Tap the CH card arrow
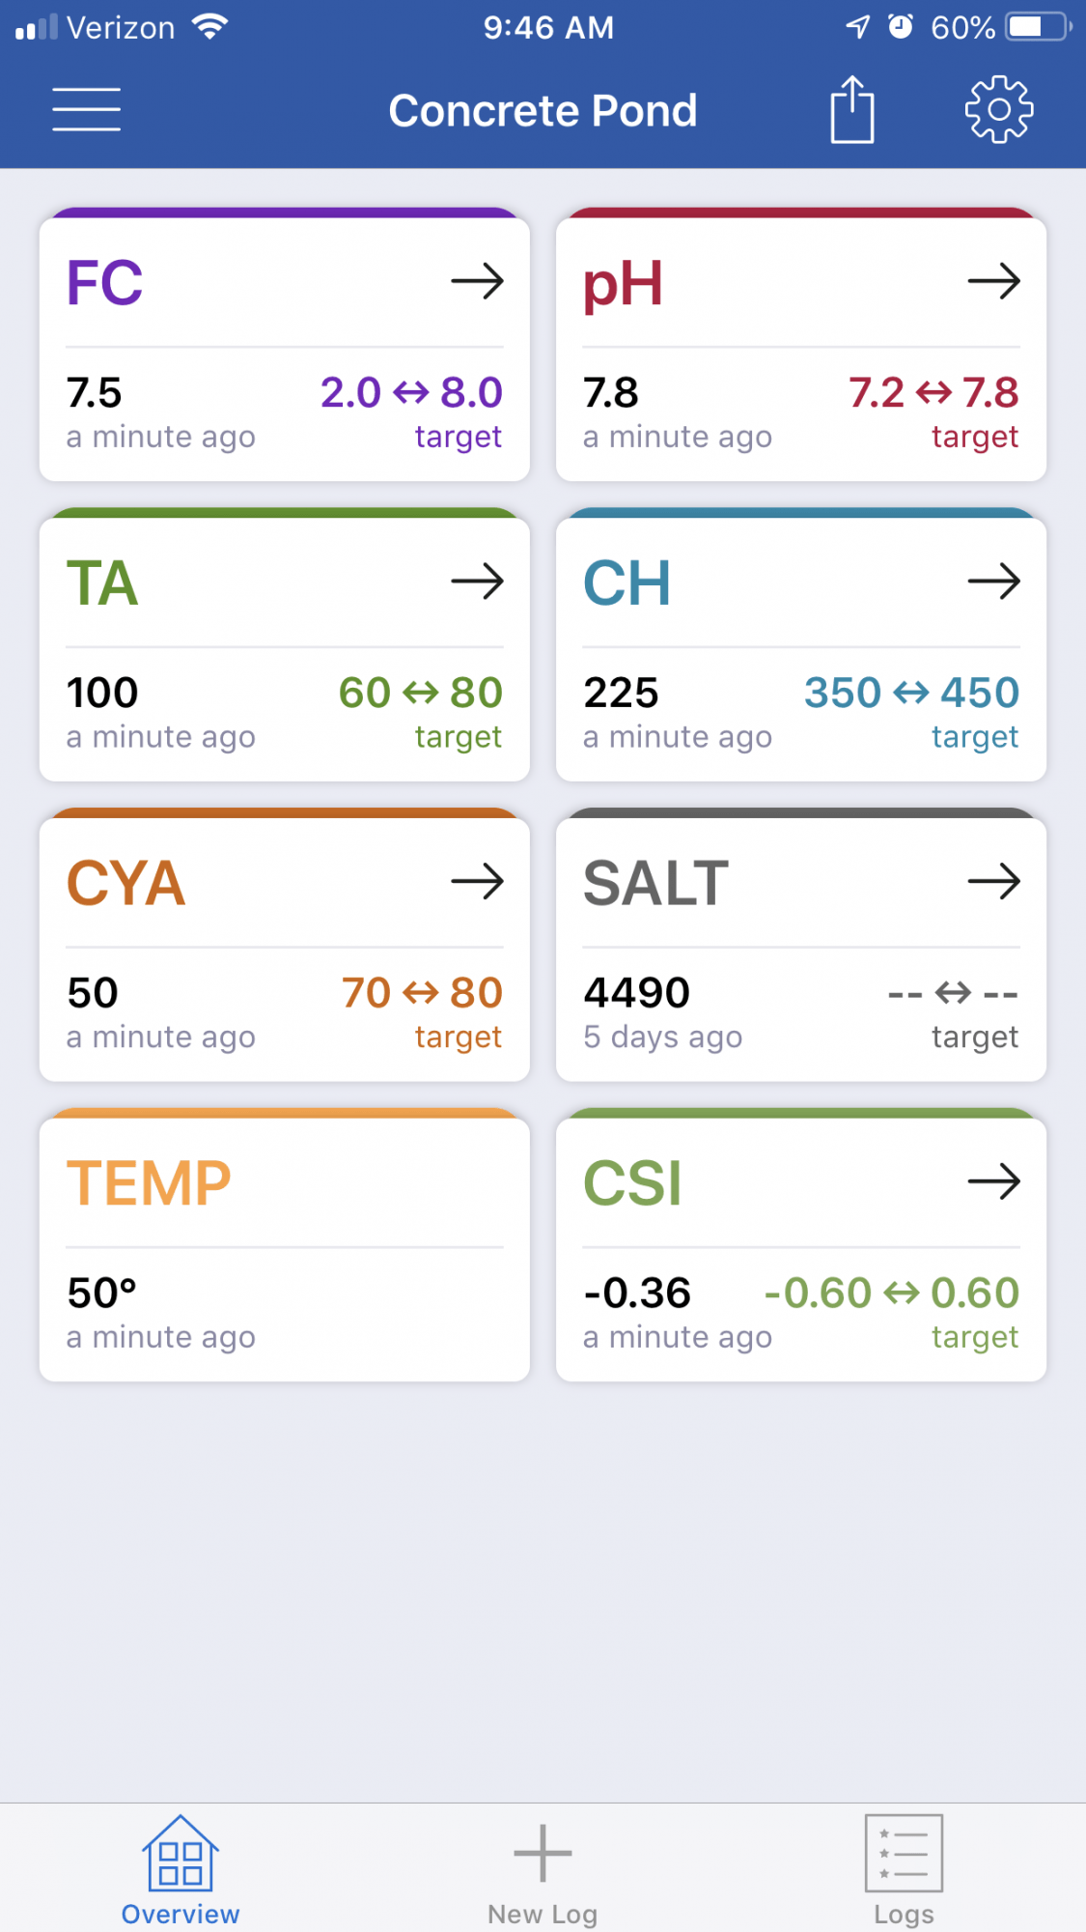 [x=994, y=582]
